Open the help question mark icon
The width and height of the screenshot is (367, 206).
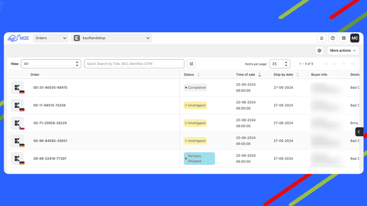332,38
